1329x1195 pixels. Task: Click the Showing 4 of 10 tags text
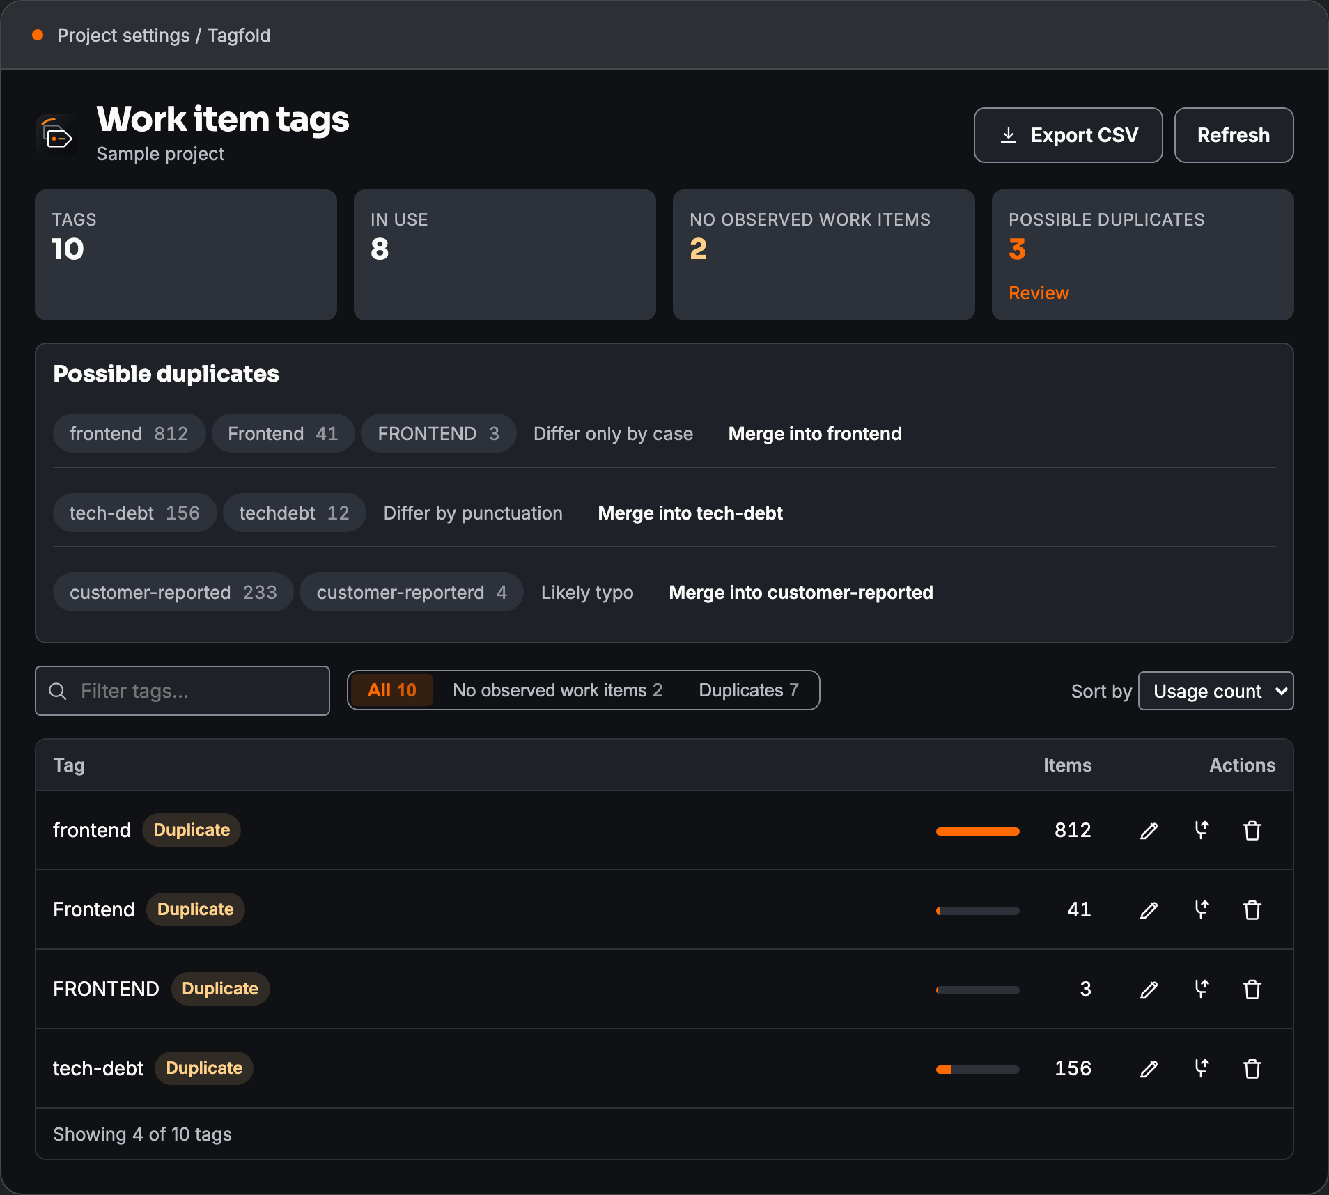click(142, 1134)
